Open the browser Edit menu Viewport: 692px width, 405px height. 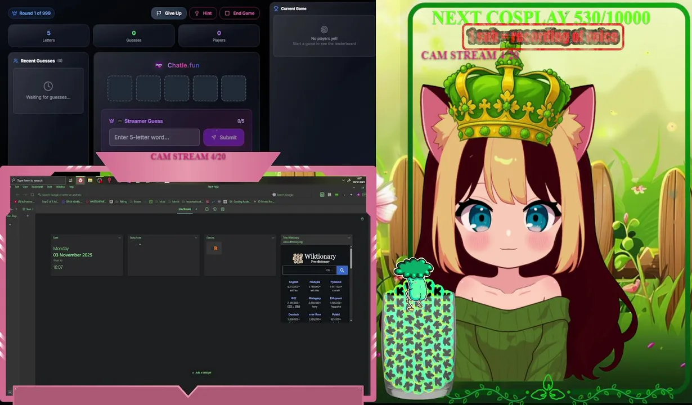point(17,187)
